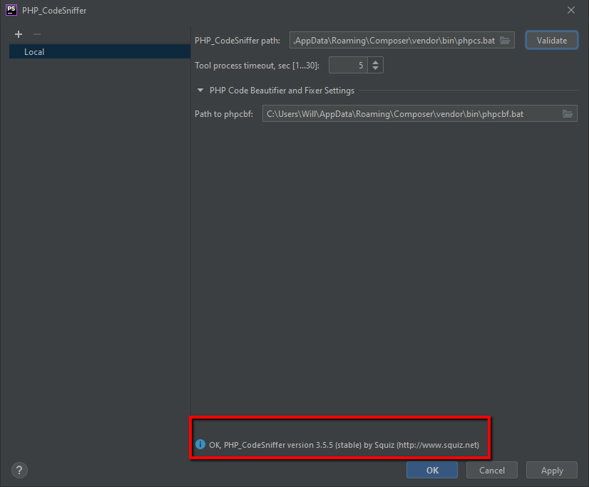Browse folder for PHP_CodeSniffer path
This screenshot has height=487, width=589.
coord(506,41)
